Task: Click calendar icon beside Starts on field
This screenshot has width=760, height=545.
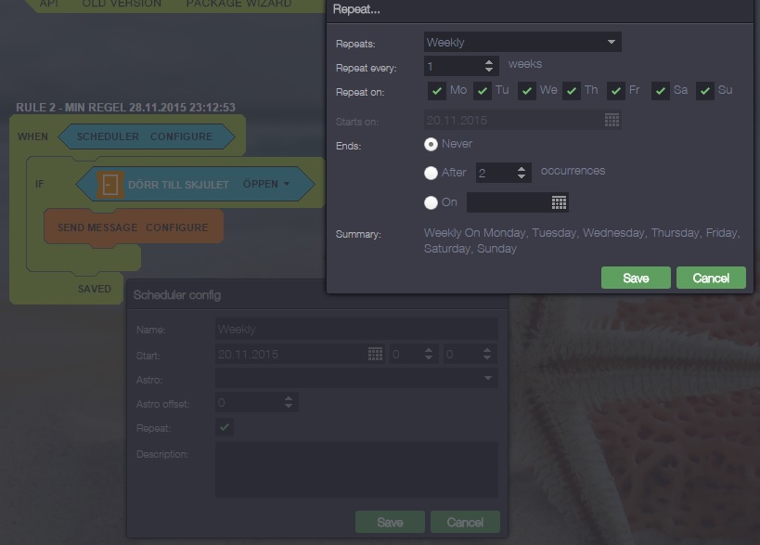Action: [x=612, y=120]
